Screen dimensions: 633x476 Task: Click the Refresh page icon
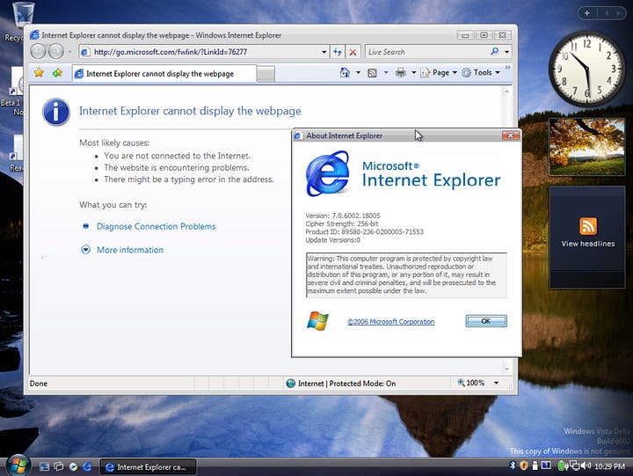pyautogui.click(x=338, y=52)
